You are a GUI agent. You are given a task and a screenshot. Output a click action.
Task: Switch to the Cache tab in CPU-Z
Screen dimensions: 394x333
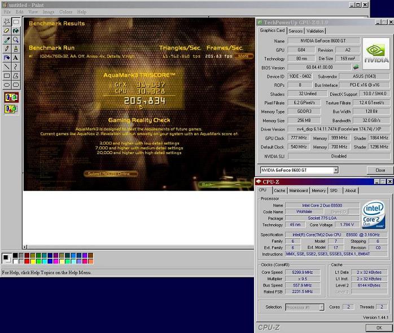point(279,191)
